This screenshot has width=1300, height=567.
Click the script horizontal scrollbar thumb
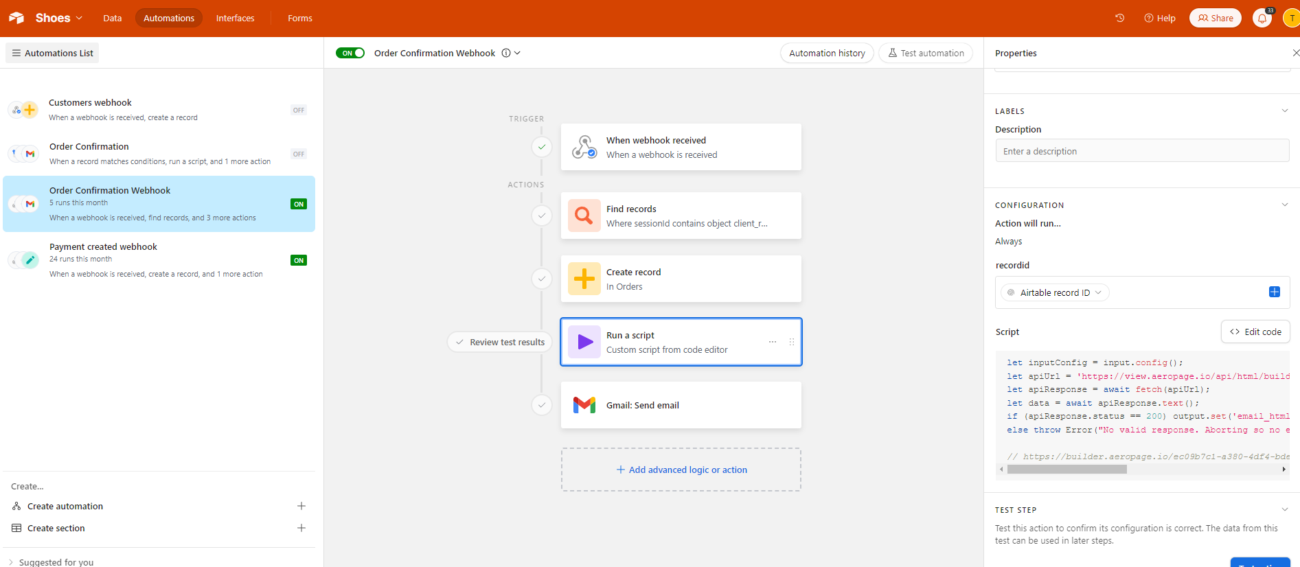pos(1067,470)
